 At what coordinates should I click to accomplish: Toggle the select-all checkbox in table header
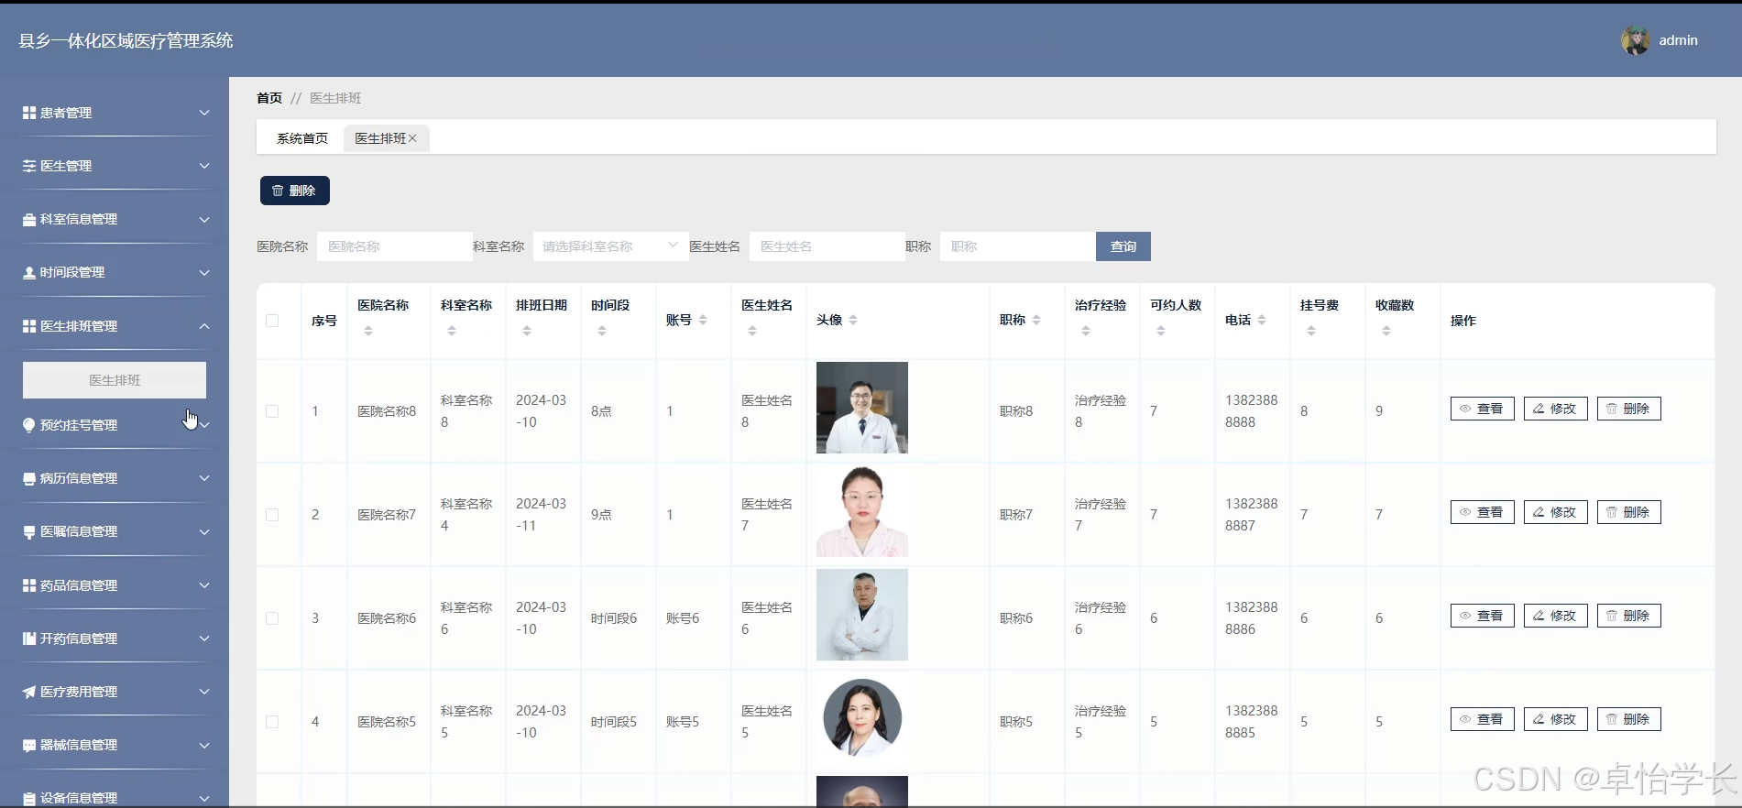tap(272, 321)
